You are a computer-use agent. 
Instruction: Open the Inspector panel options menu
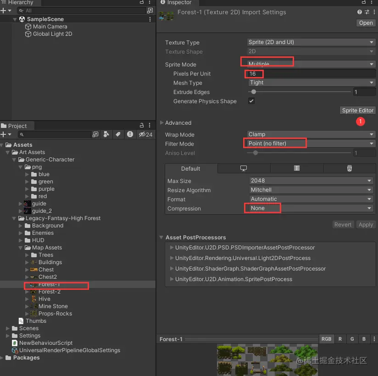(372, 2)
